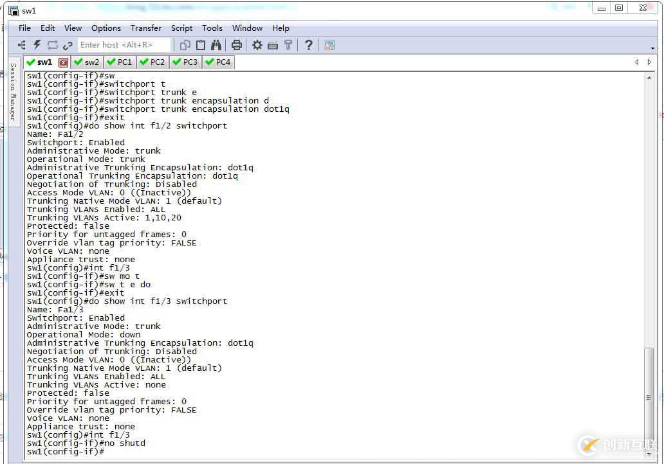This screenshot has height=464, width=664.
Task: Switch to the PC3 session tab
Action: click(x=185, y=62)
